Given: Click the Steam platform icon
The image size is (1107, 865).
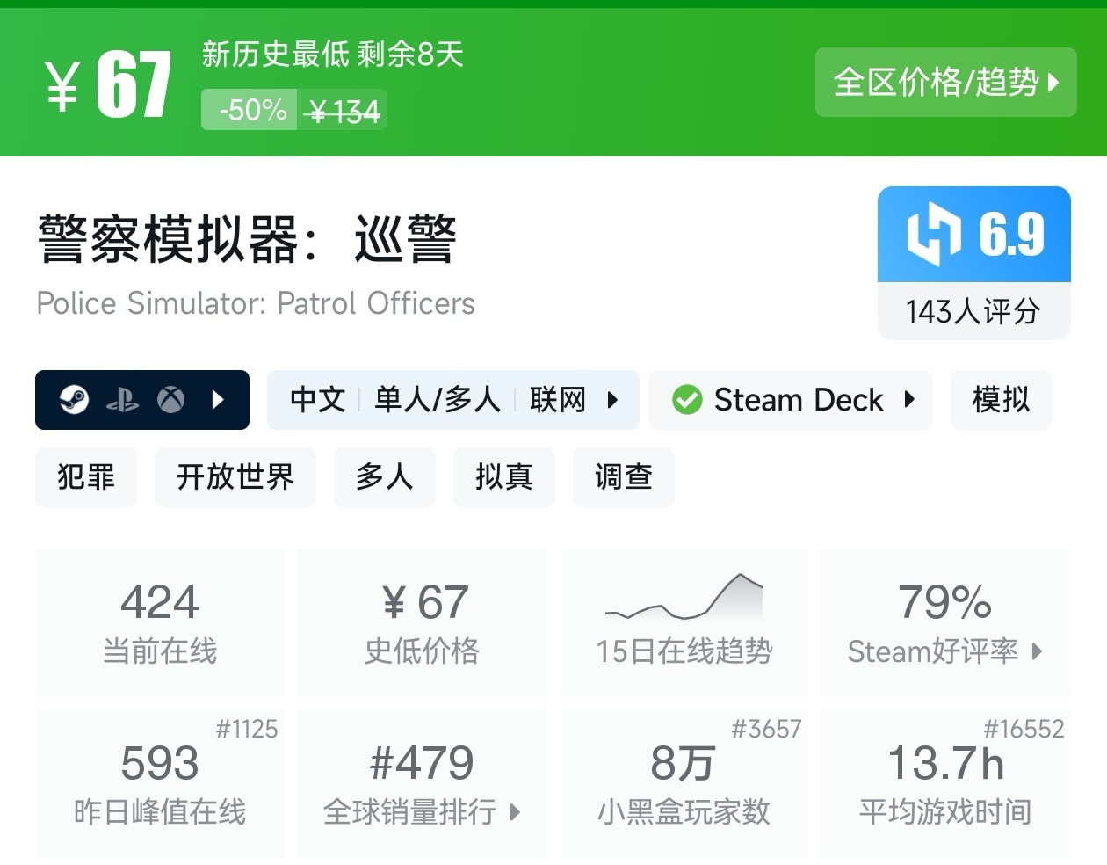Looking at the screenshot, I should click(x=74, y=400).
